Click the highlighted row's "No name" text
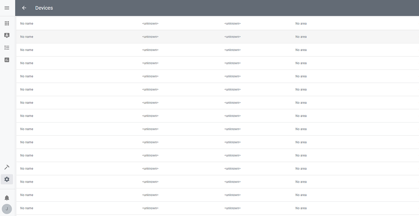This screenshot has width=419, height=216. point(27,37)
